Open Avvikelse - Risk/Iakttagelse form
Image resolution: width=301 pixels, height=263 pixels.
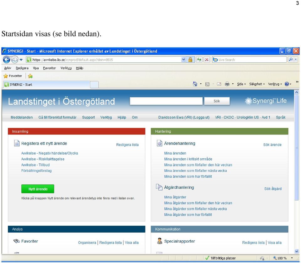tap(43, 159)
